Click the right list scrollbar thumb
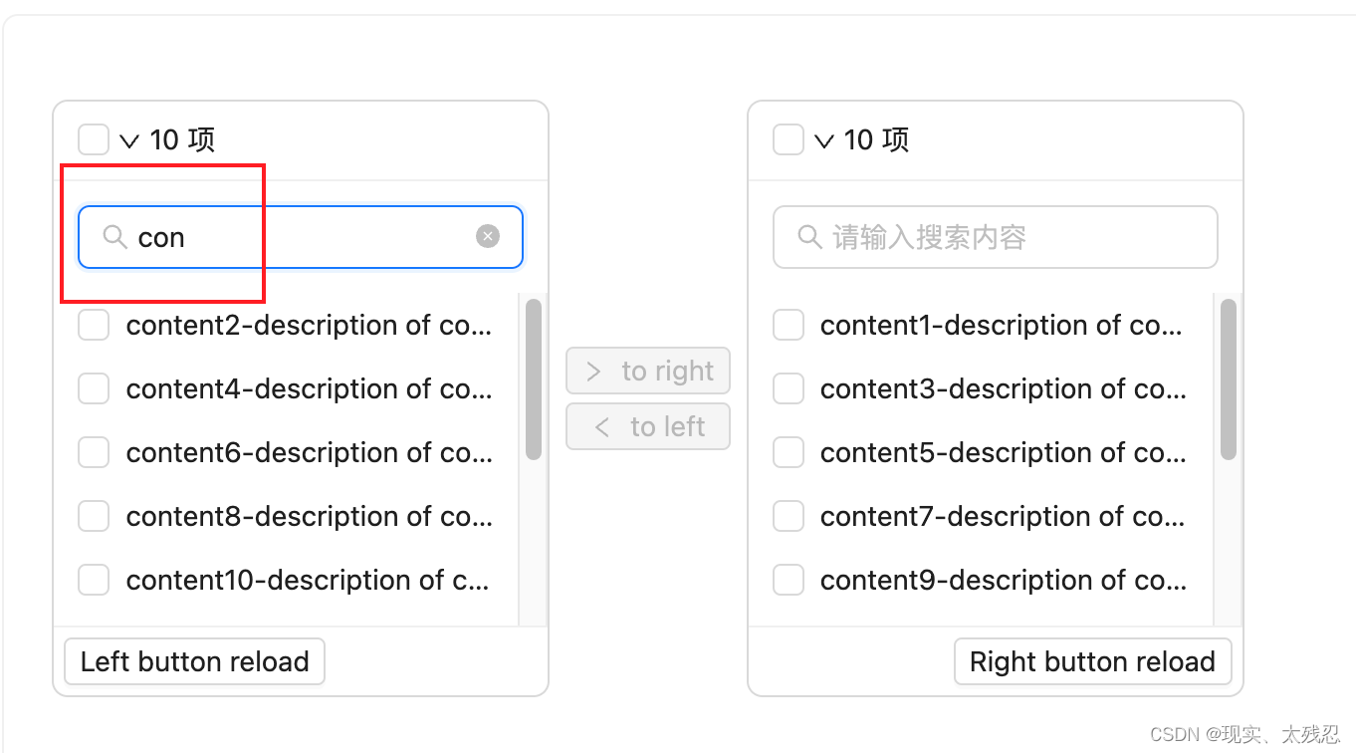1356x753 pixels. pyautogui.click(x=1229, y=379)
